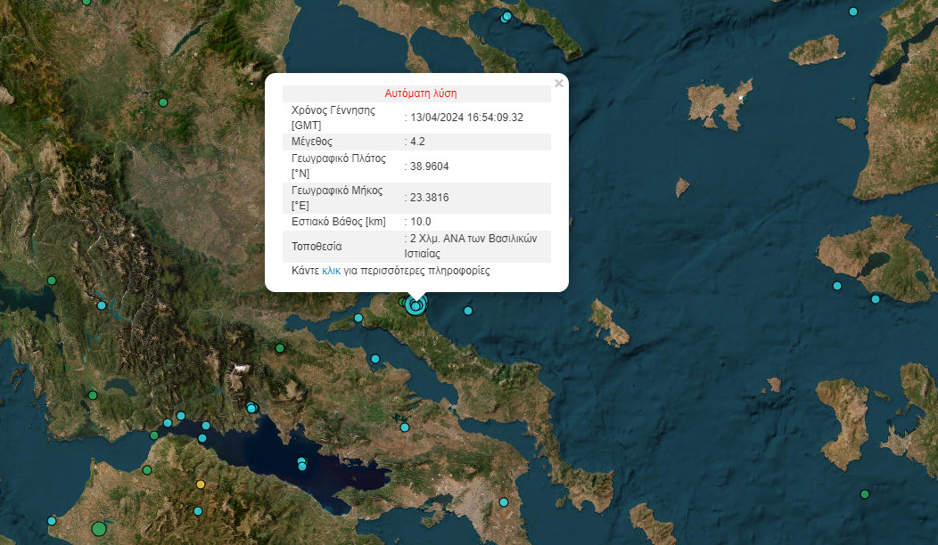Click the "Αυτόματη λύση" red header text
The width and height of the screenshot is (938, 545).
[x=421, y=94]
